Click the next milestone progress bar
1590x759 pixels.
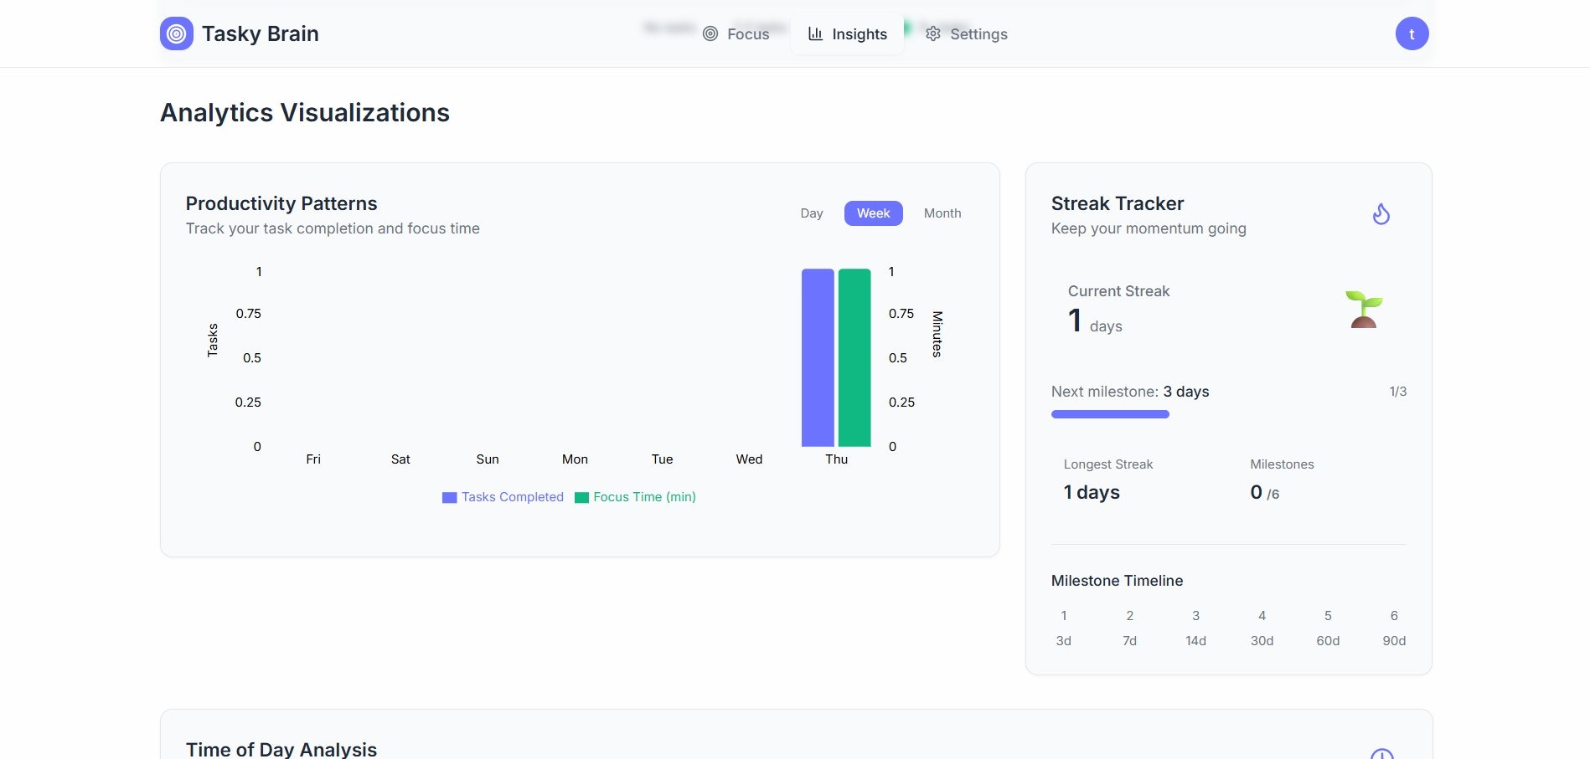(x=1229, y=414)
